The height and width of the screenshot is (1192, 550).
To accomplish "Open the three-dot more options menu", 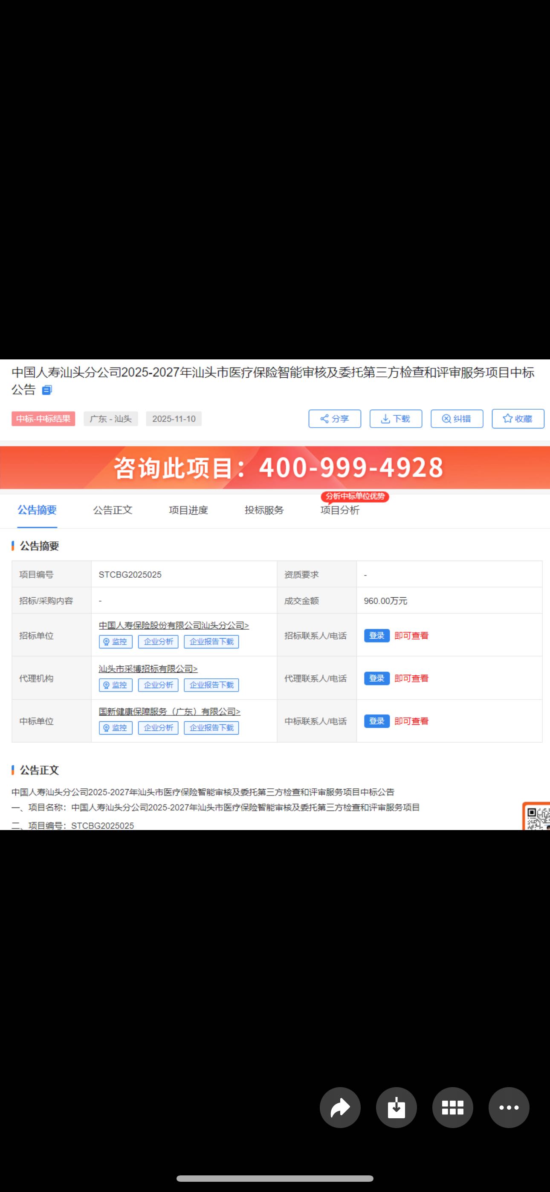I will pyautogui.click(x=509, y=1107).
